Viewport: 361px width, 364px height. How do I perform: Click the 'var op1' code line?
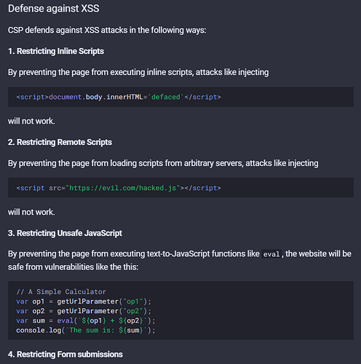(84, 301)
